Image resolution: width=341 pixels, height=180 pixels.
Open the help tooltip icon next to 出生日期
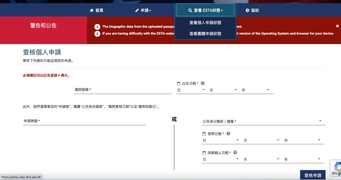click(203, 83)
